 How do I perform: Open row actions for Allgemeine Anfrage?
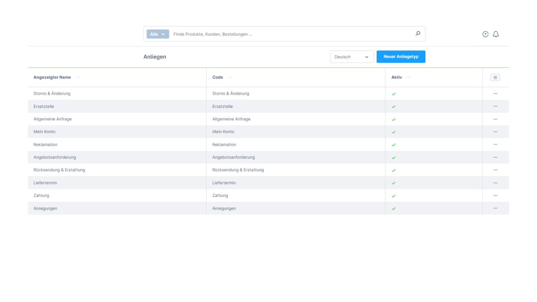495,119
